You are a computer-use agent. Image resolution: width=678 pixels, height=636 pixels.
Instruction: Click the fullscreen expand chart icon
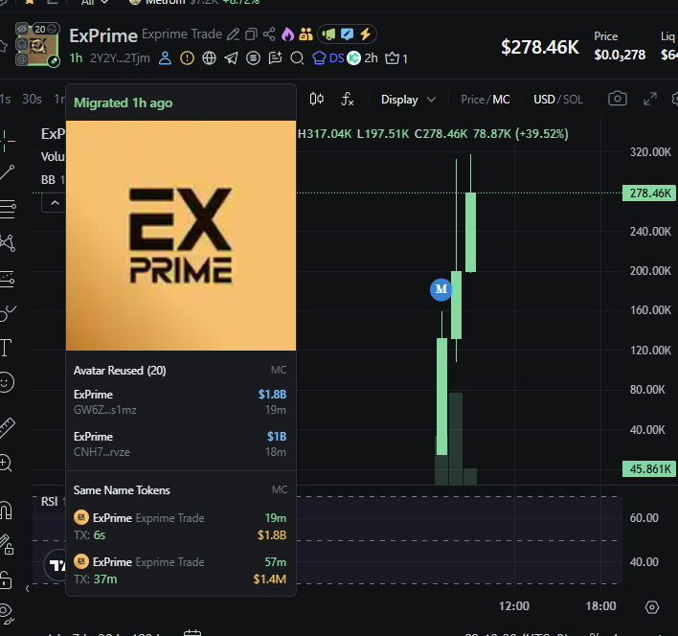click(x=650, y=99)
